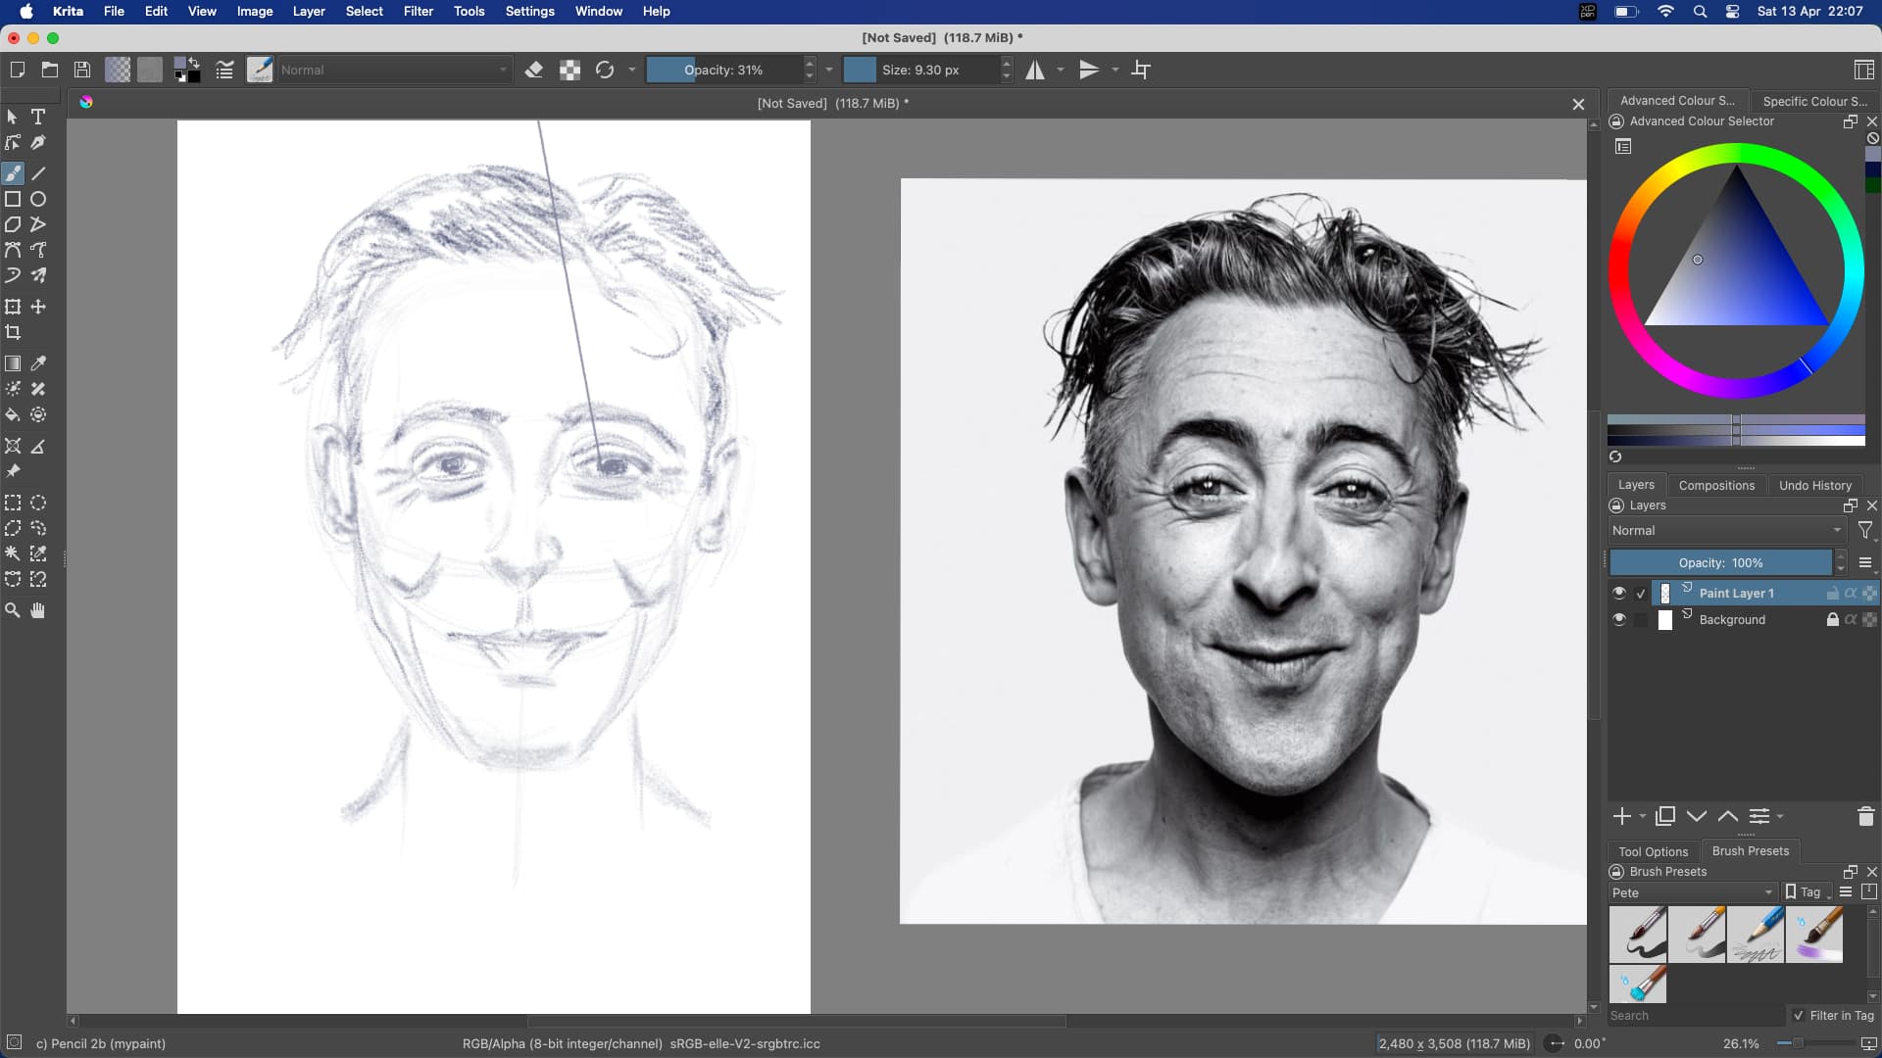1882x1058 pixels.
Task: Activate the Fill bucket tool
Action: point(13,415)
